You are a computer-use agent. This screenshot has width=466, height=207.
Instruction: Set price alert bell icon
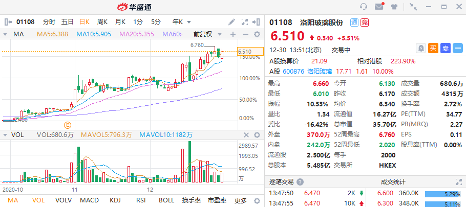click(x=421, y=49)
